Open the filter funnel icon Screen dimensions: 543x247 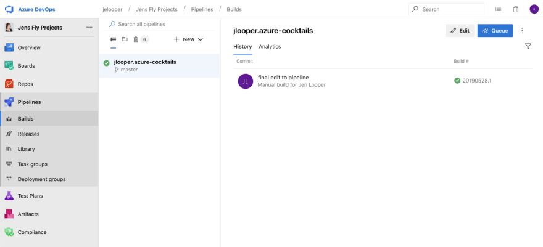pos(528,46)
